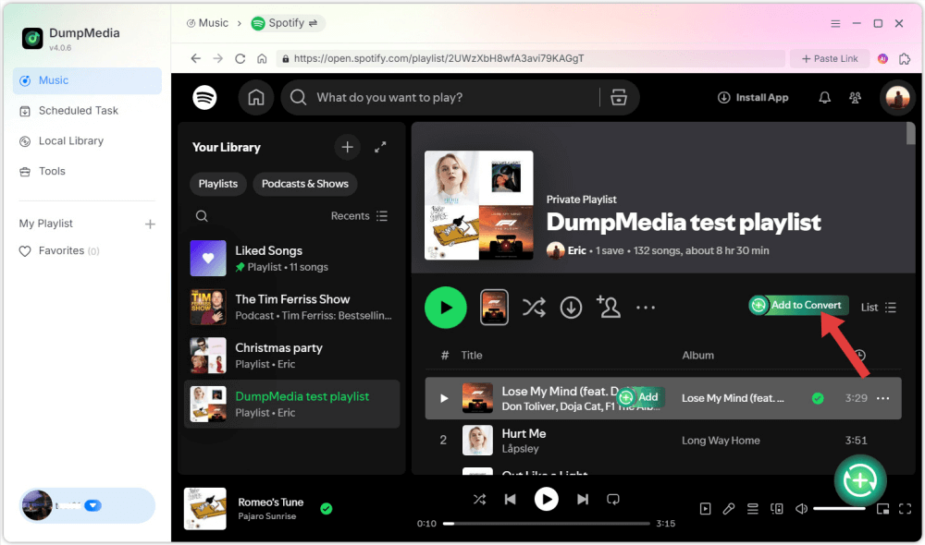This screenshot has width=925, height=545.
Task: Toggle repeat mode in the playback bar
Action: pyautogui.click(x=613, y=499)
